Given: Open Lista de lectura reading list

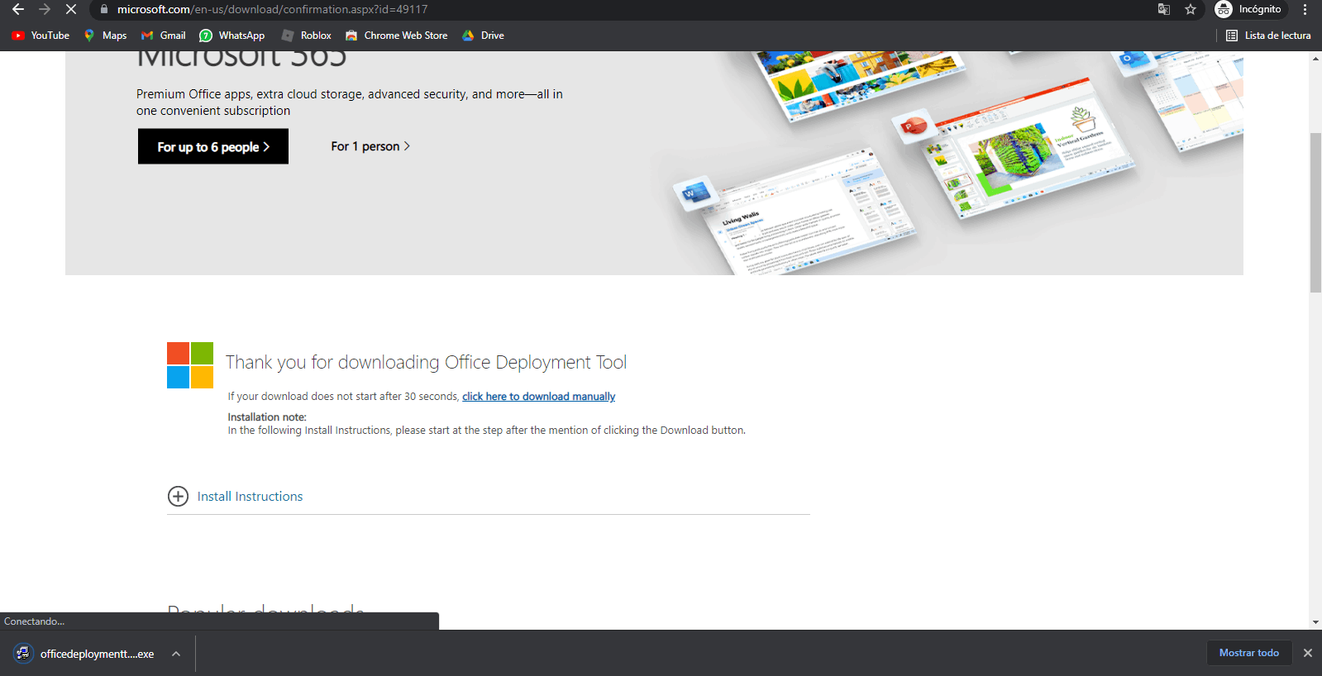Looking at the screenshot, I should (x=1269, y=36).
